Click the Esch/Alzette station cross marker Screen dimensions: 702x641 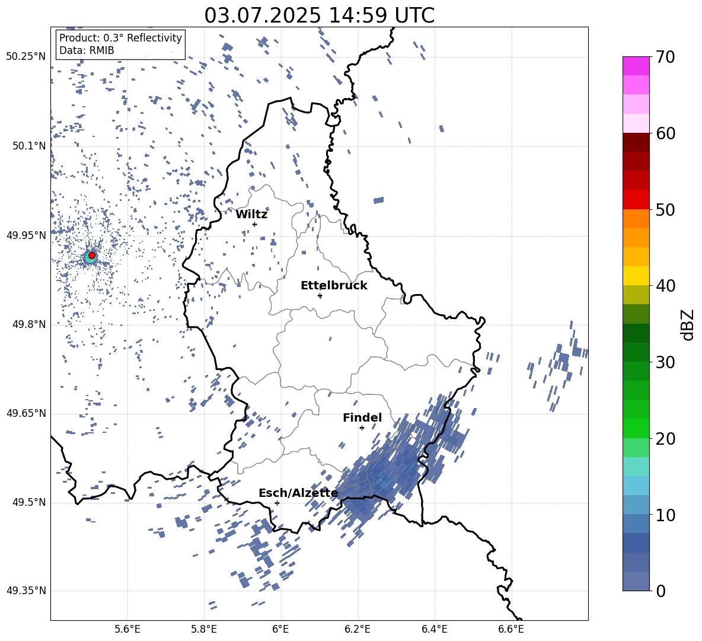pyautogui.click(x=277, y=503)
